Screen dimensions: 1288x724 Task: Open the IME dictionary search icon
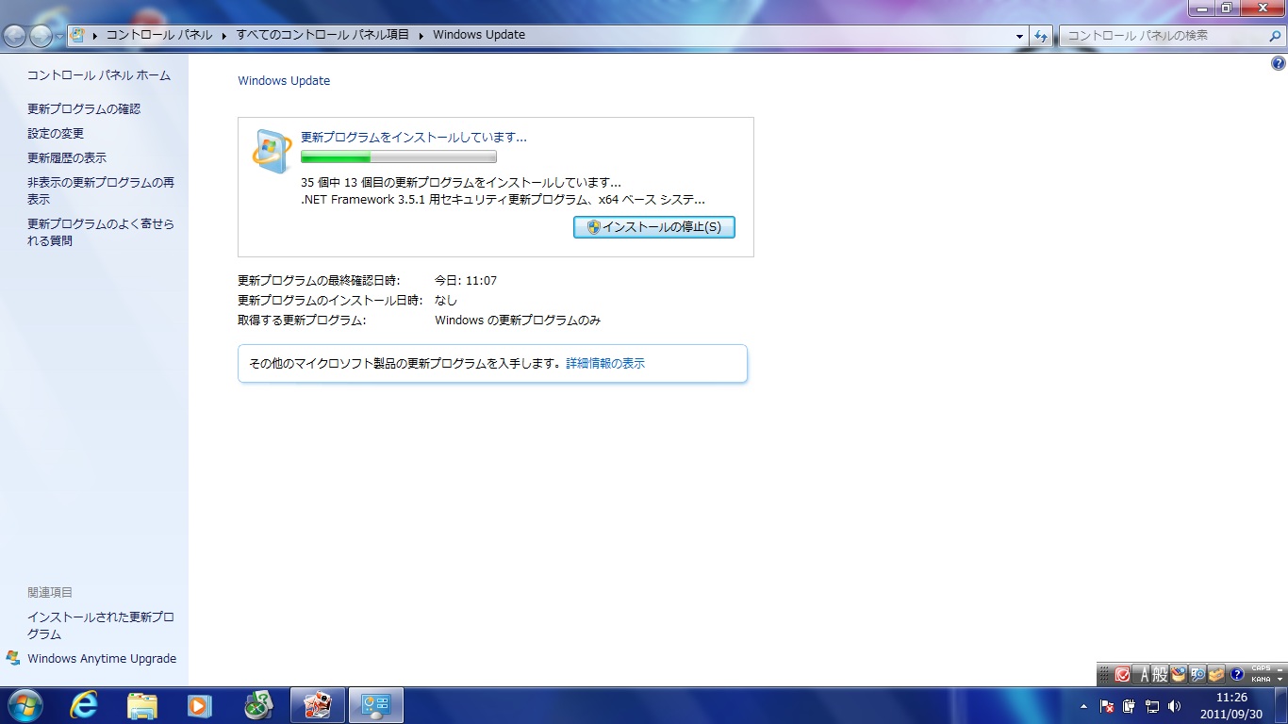point(1197,674)
